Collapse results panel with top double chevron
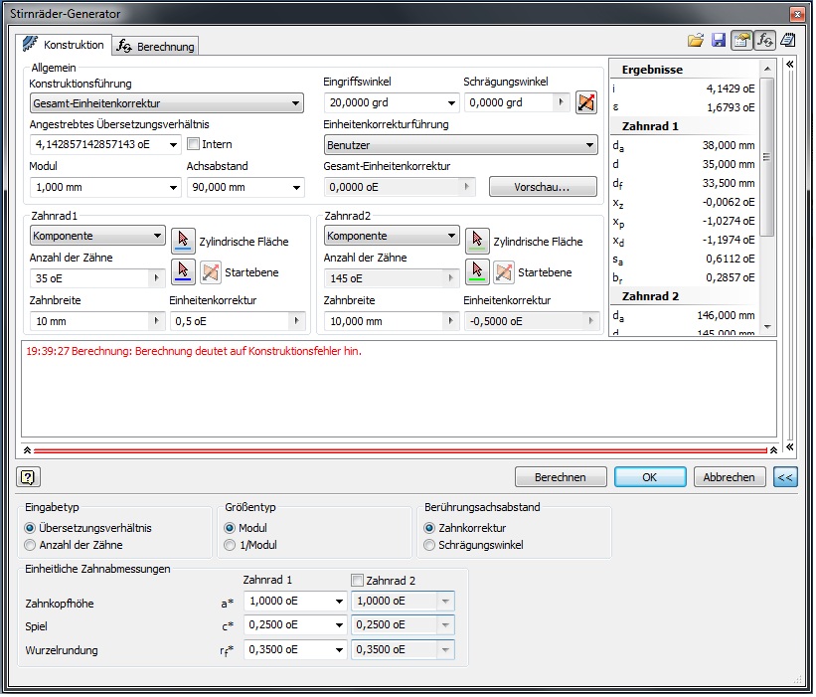 (x=792, y=64)
